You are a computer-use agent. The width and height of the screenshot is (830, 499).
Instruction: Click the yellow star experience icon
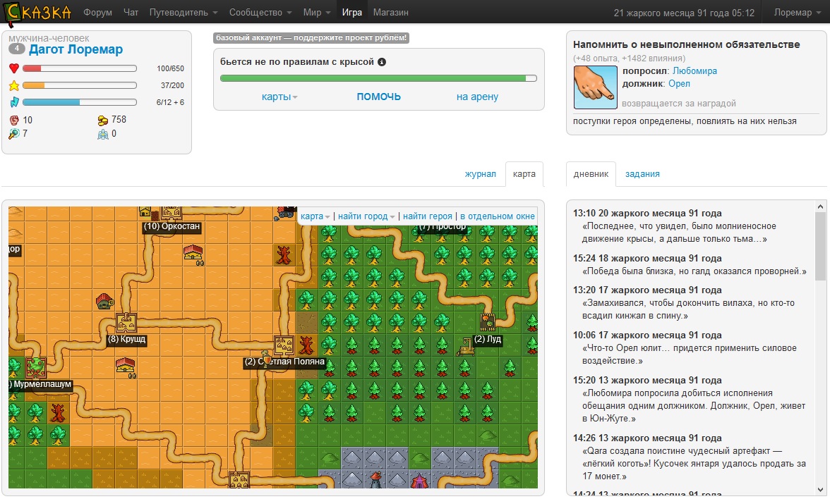[14, 85]
